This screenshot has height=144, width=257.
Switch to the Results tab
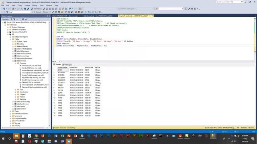(57, 65)
